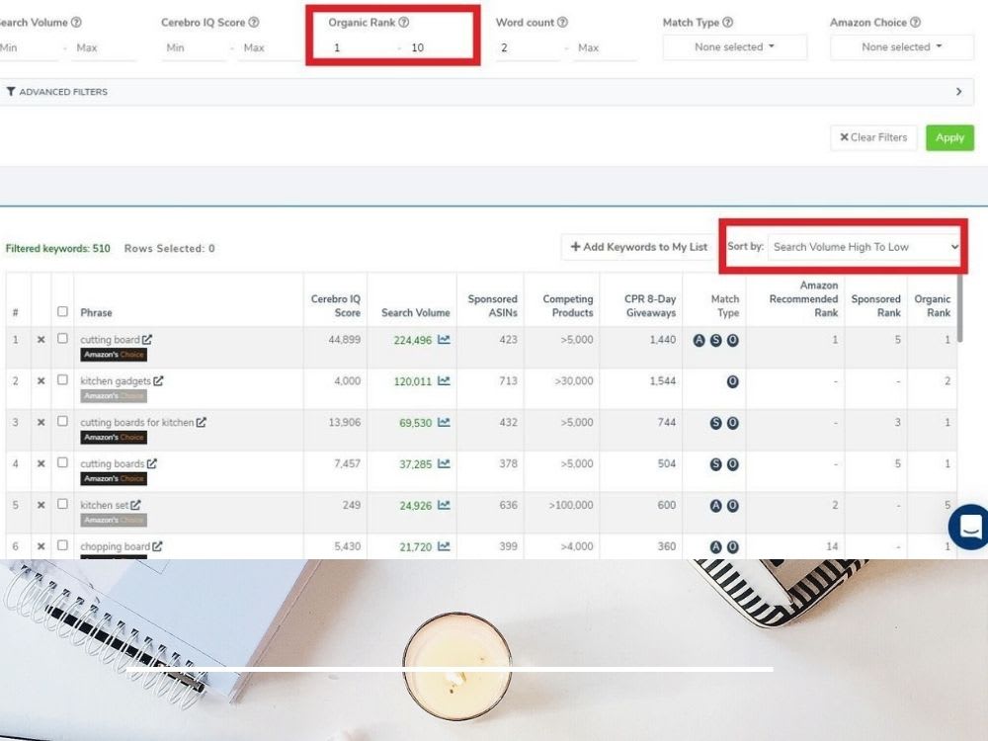Click the kitchen gadgets phrase text
The width and height of the screenshot is (988, 741).
click(x=116, y=381)
